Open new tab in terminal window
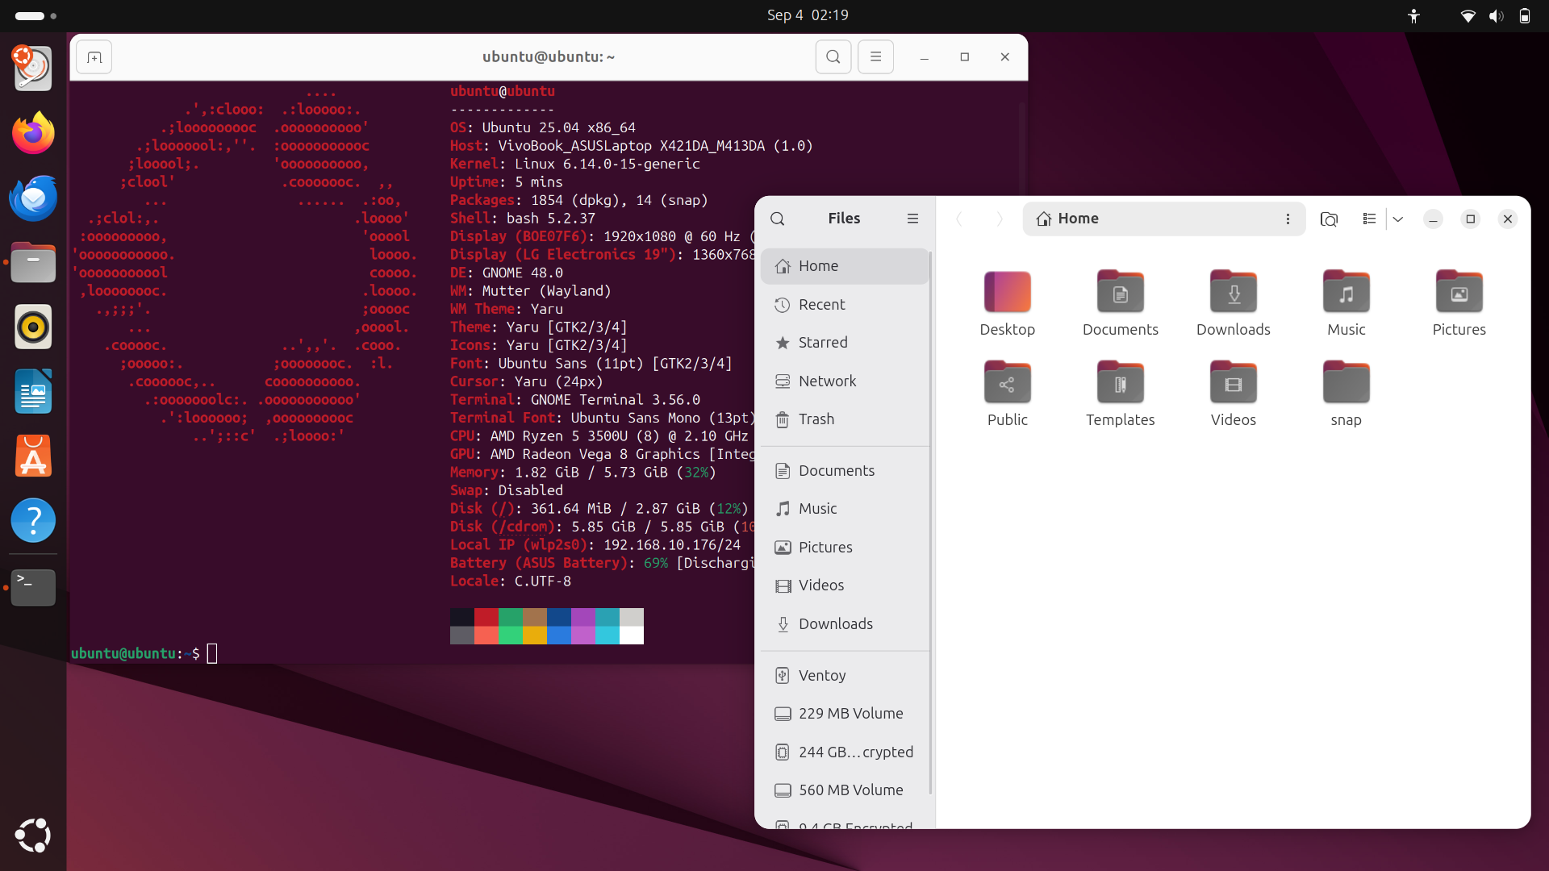 [94, 57]
